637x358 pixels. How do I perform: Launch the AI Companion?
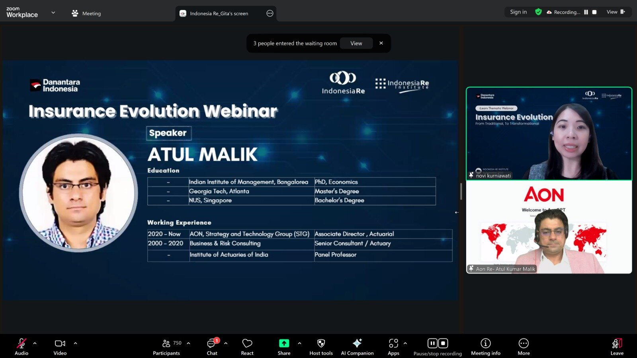point(357,346)
